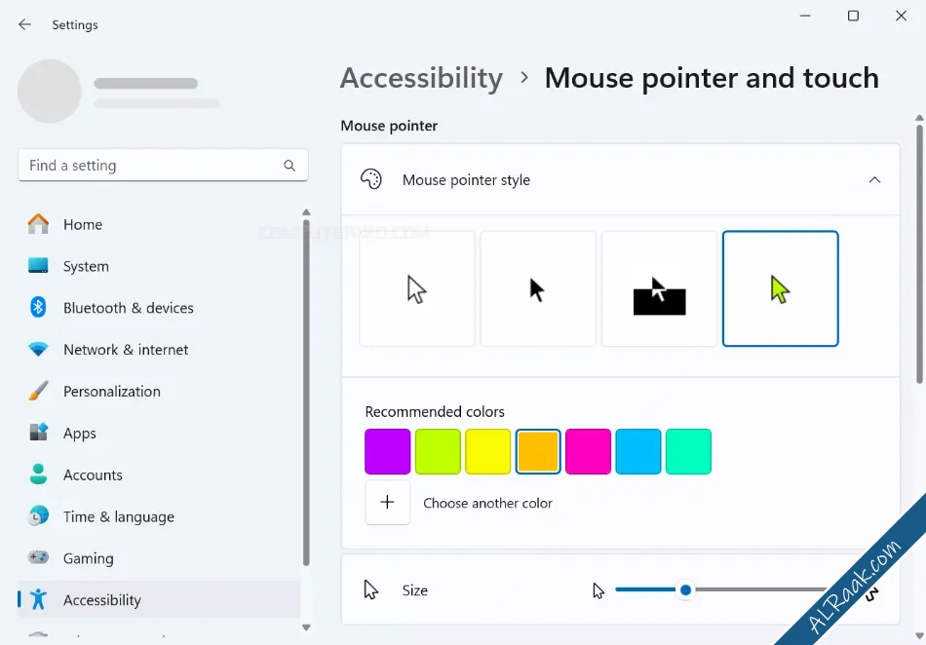926x645 pixels.
Task: Select the white mouse pointer style
Action: pos(417,288)
